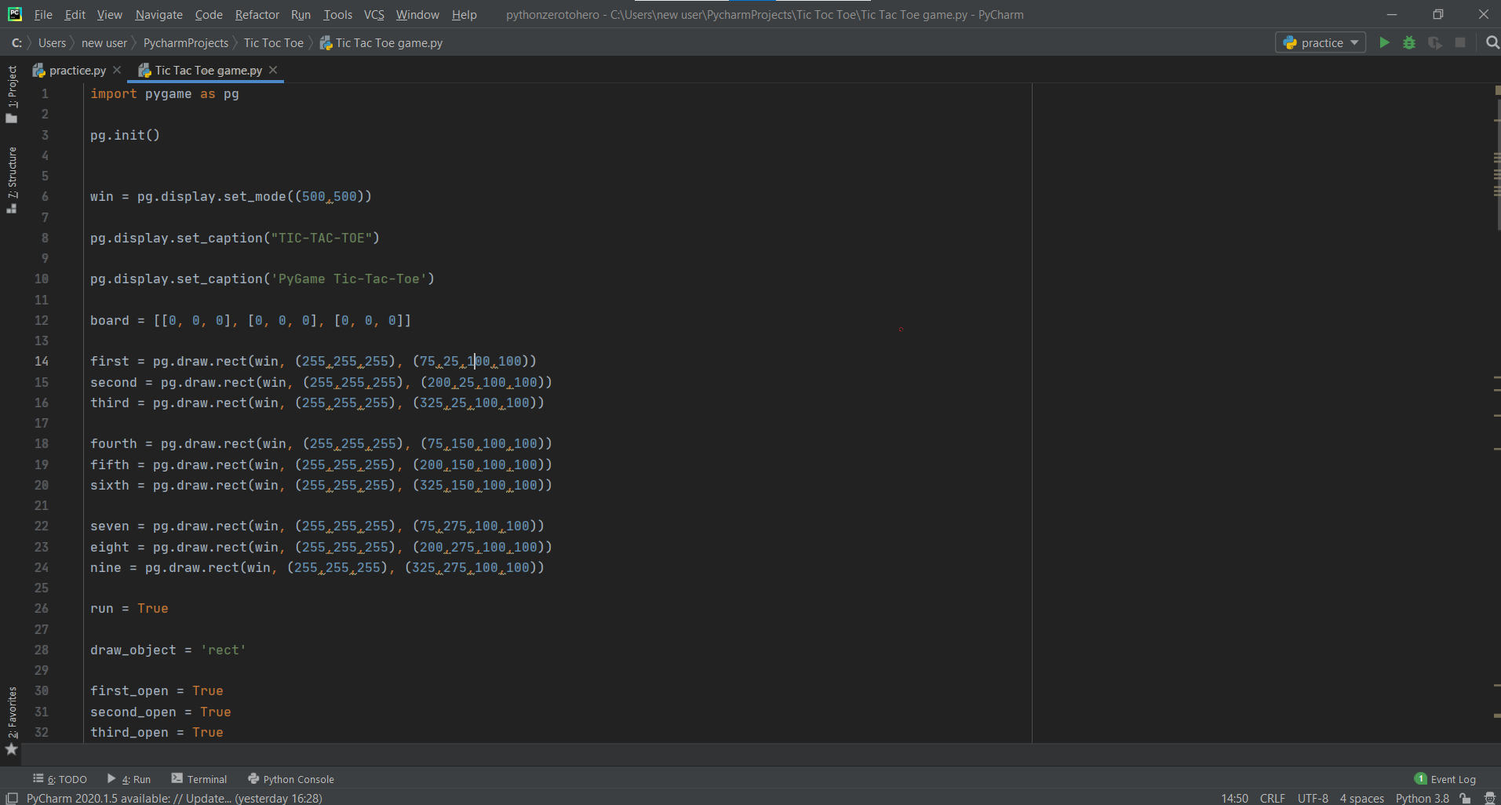Click the Stop process square icon
Image resolution: width=1501 pixels, height=805 pixels.
tap(1460, 42)
